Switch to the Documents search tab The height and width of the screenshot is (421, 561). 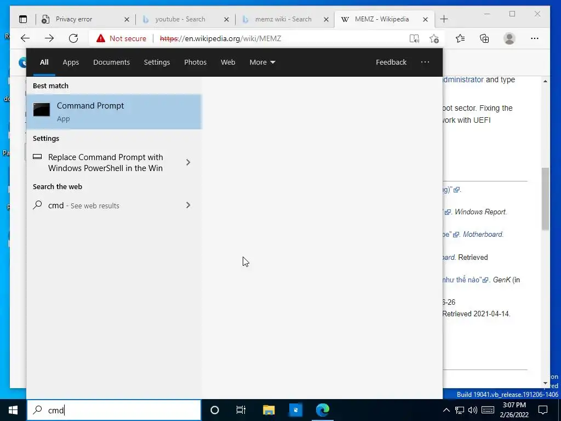click(111, 62)
